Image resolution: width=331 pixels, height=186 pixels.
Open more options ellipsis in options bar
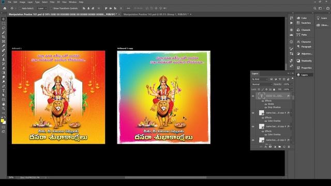(128, 8)
